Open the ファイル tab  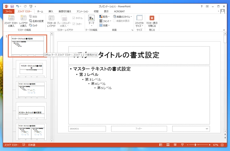[x=8, y=11]
